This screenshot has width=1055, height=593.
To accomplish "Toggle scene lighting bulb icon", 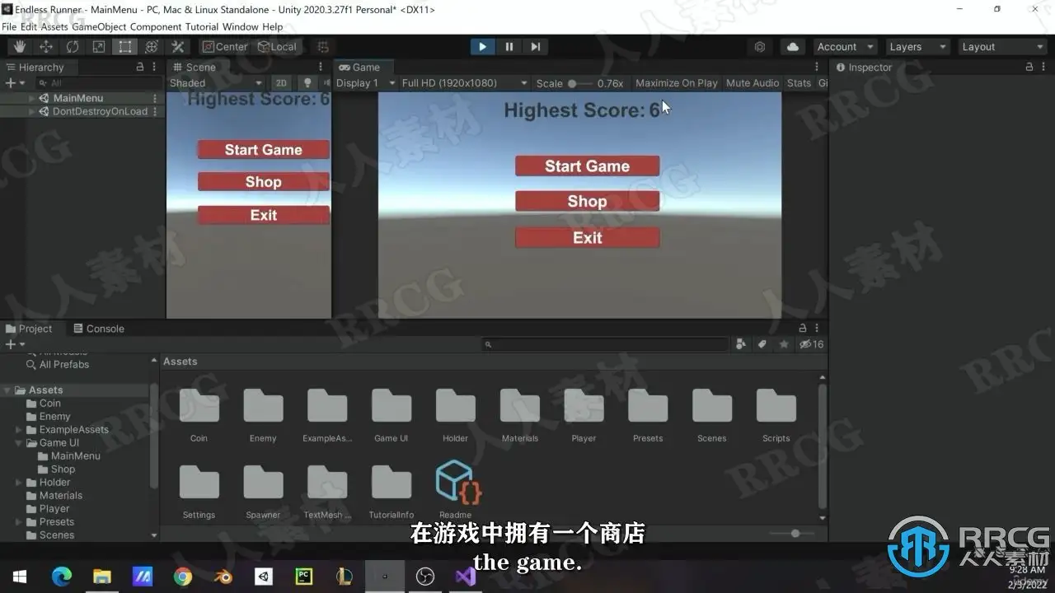I will (307, 83).
